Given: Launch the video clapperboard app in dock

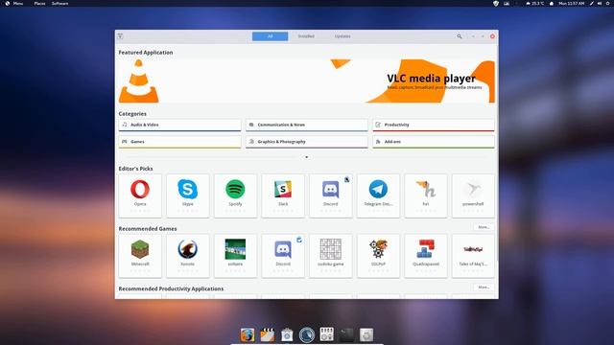Looking at the screenshot, I should (267, 335).
